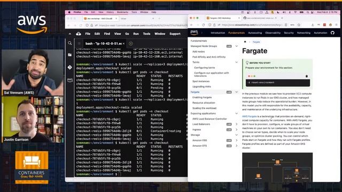Open Cloud9 File menu
Viewport: 342px width, 192px height.
click(x=88, y=34)
